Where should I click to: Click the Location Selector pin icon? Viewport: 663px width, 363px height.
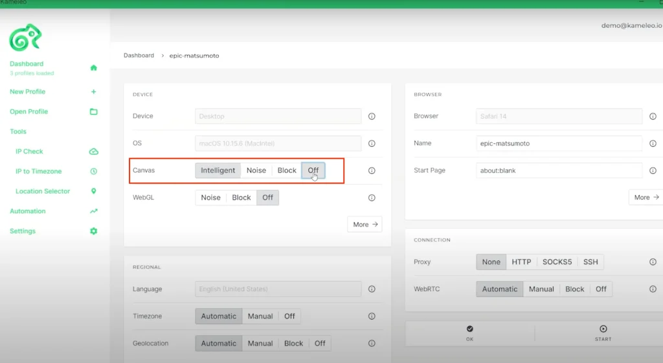click(93, 191)
